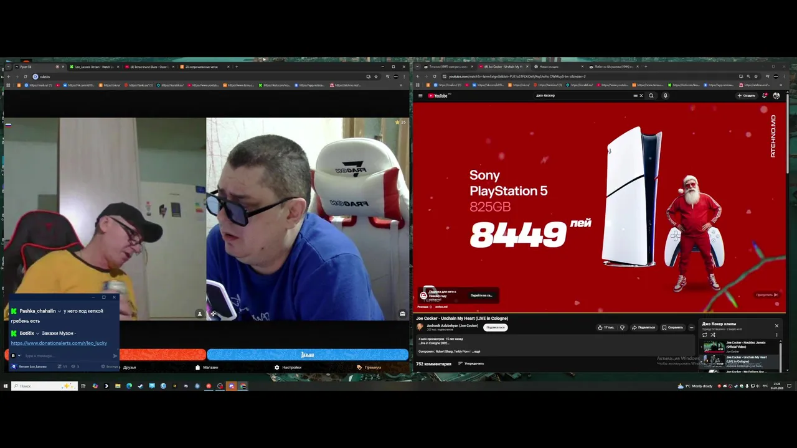Open taskbar clock and date
Viewport: 797px width, 448px height.
tap(776, 386)
